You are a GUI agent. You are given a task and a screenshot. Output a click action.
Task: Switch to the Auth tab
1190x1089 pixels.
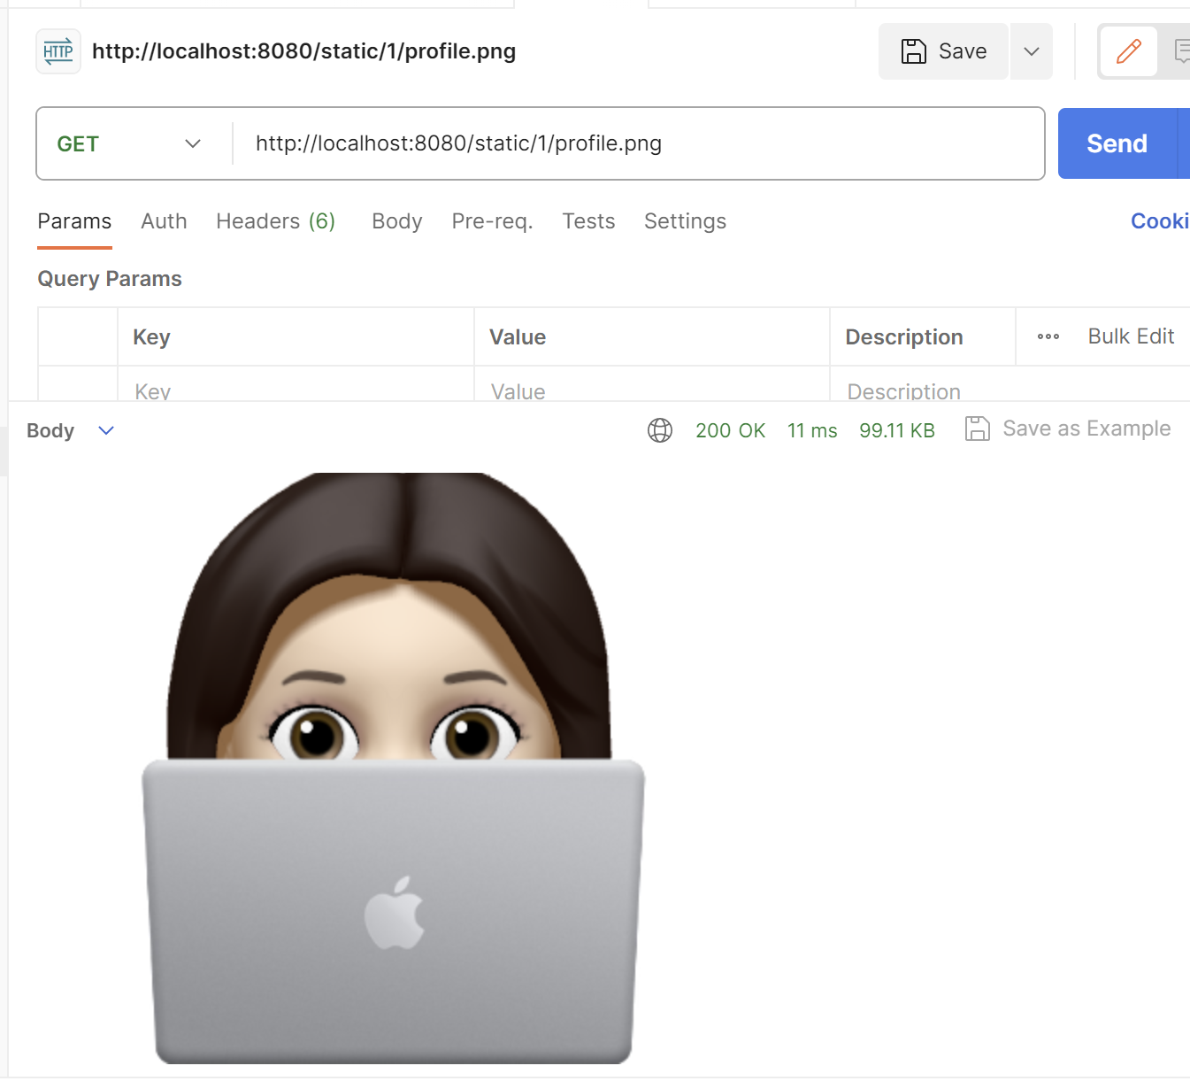pyautogui.click(x=164, y=221)
